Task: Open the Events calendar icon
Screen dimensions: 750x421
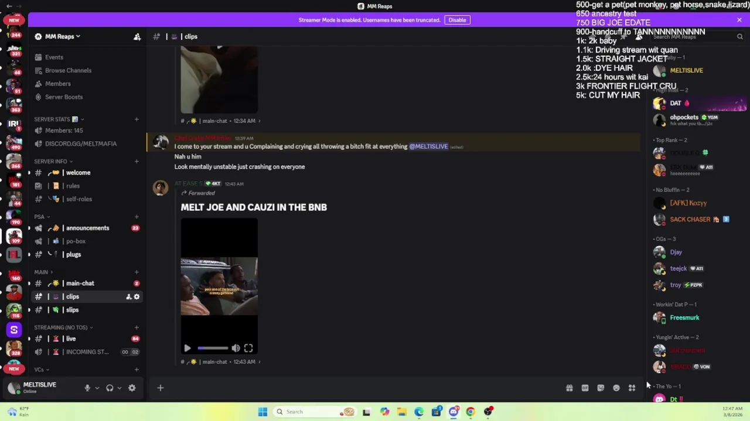Action: coord(38,57)
